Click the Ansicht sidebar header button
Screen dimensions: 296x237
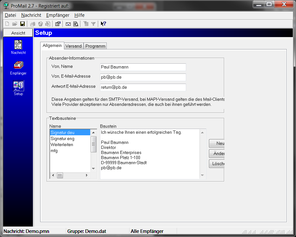point(18,33)
